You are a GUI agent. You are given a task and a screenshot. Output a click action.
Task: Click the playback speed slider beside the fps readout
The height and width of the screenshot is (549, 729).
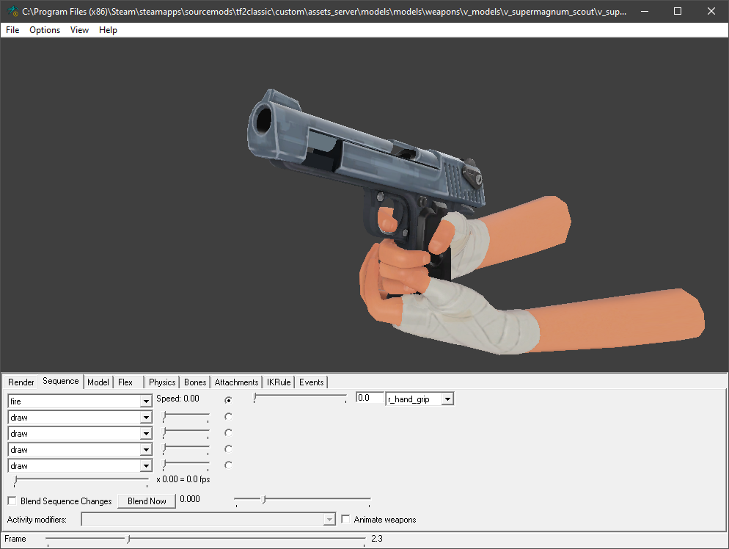point(81,480)
